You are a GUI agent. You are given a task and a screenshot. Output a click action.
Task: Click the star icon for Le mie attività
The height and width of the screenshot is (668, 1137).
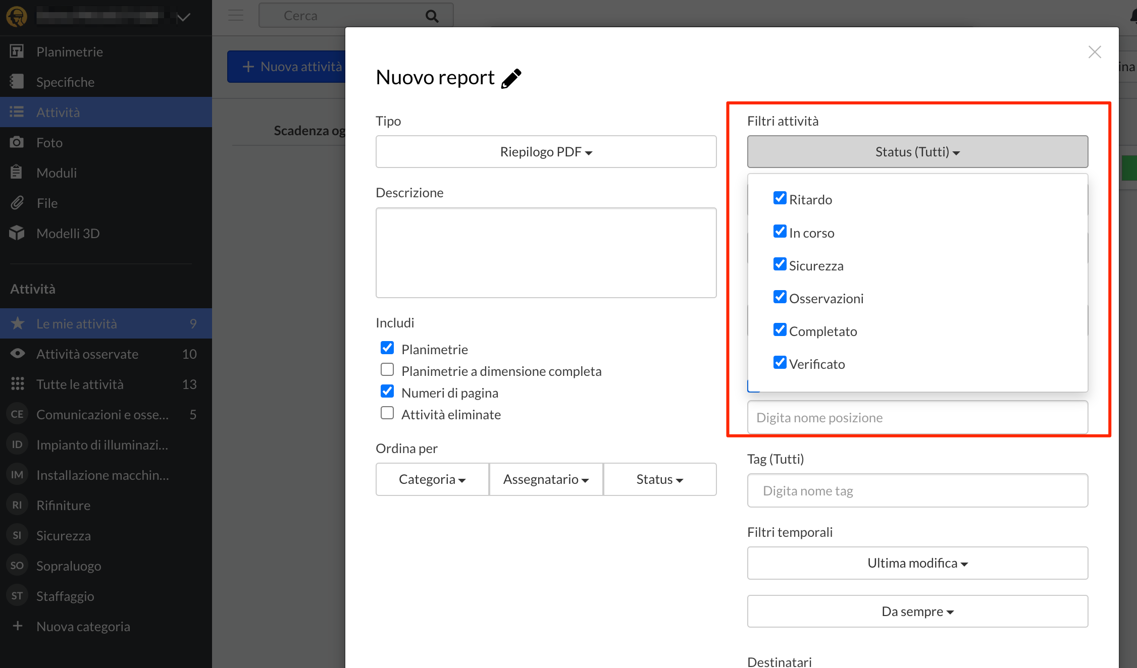(x=18, y=323)
